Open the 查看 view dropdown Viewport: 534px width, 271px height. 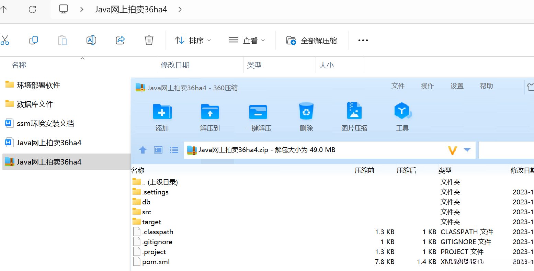click(x=247, y=41)
